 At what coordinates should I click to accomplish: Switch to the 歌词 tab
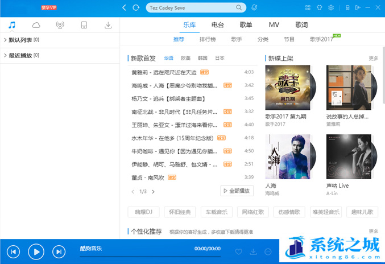click(x=301, y=25)
